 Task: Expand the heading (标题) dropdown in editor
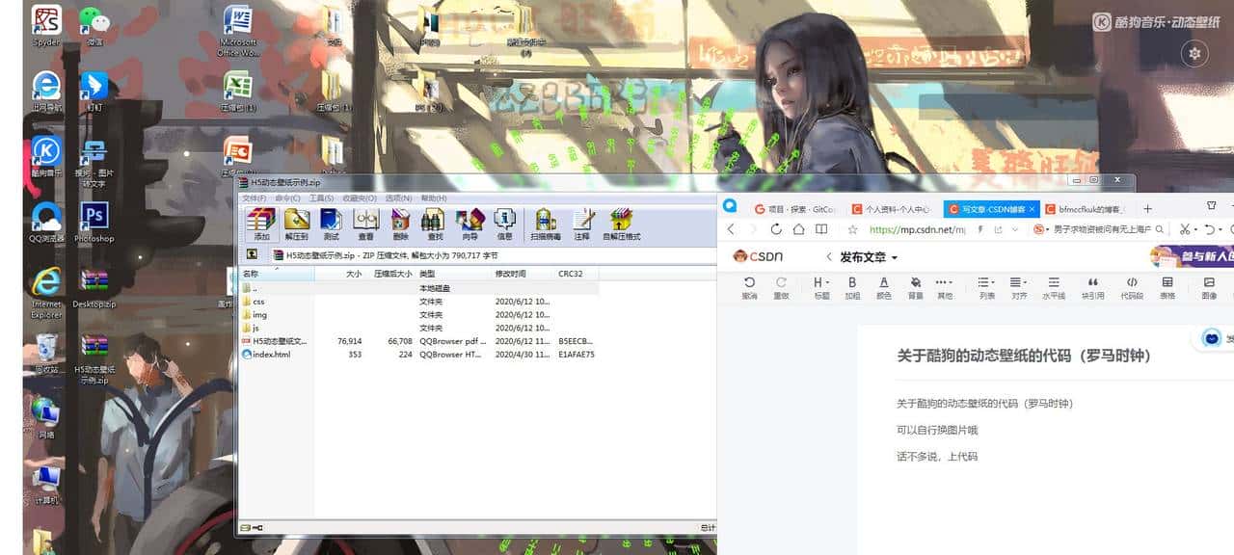820,286
